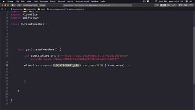
Task: Open the related items grid menu
Action: 2,9
